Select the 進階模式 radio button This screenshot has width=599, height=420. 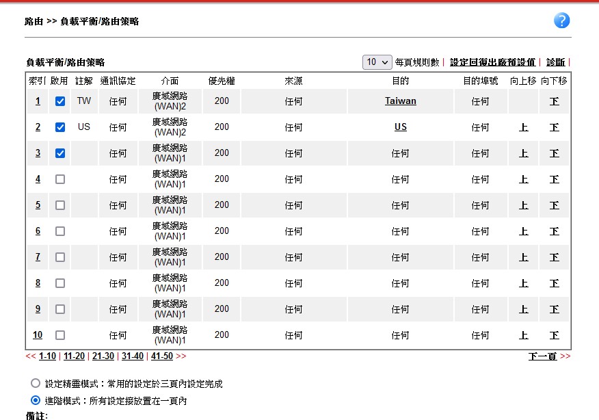coord(36,401)
